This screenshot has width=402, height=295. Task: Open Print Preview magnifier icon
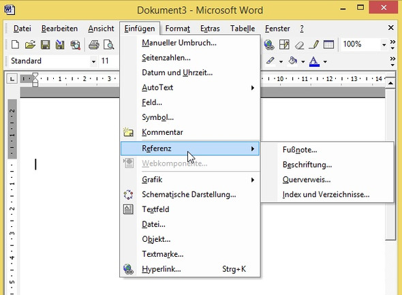(x=109, y=44)
